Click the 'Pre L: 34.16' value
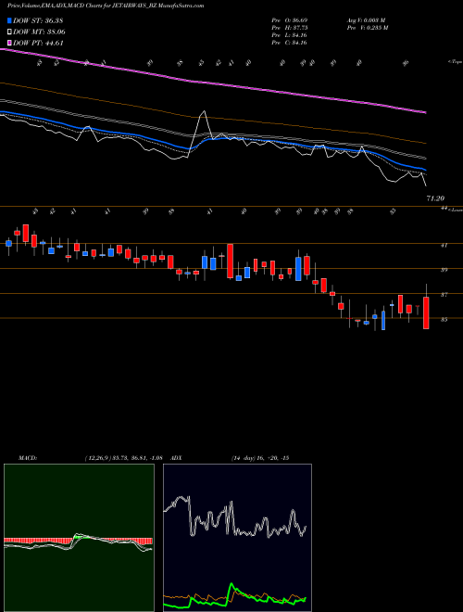The width and height of the screenshot is (463, 612). pos(290,35)
